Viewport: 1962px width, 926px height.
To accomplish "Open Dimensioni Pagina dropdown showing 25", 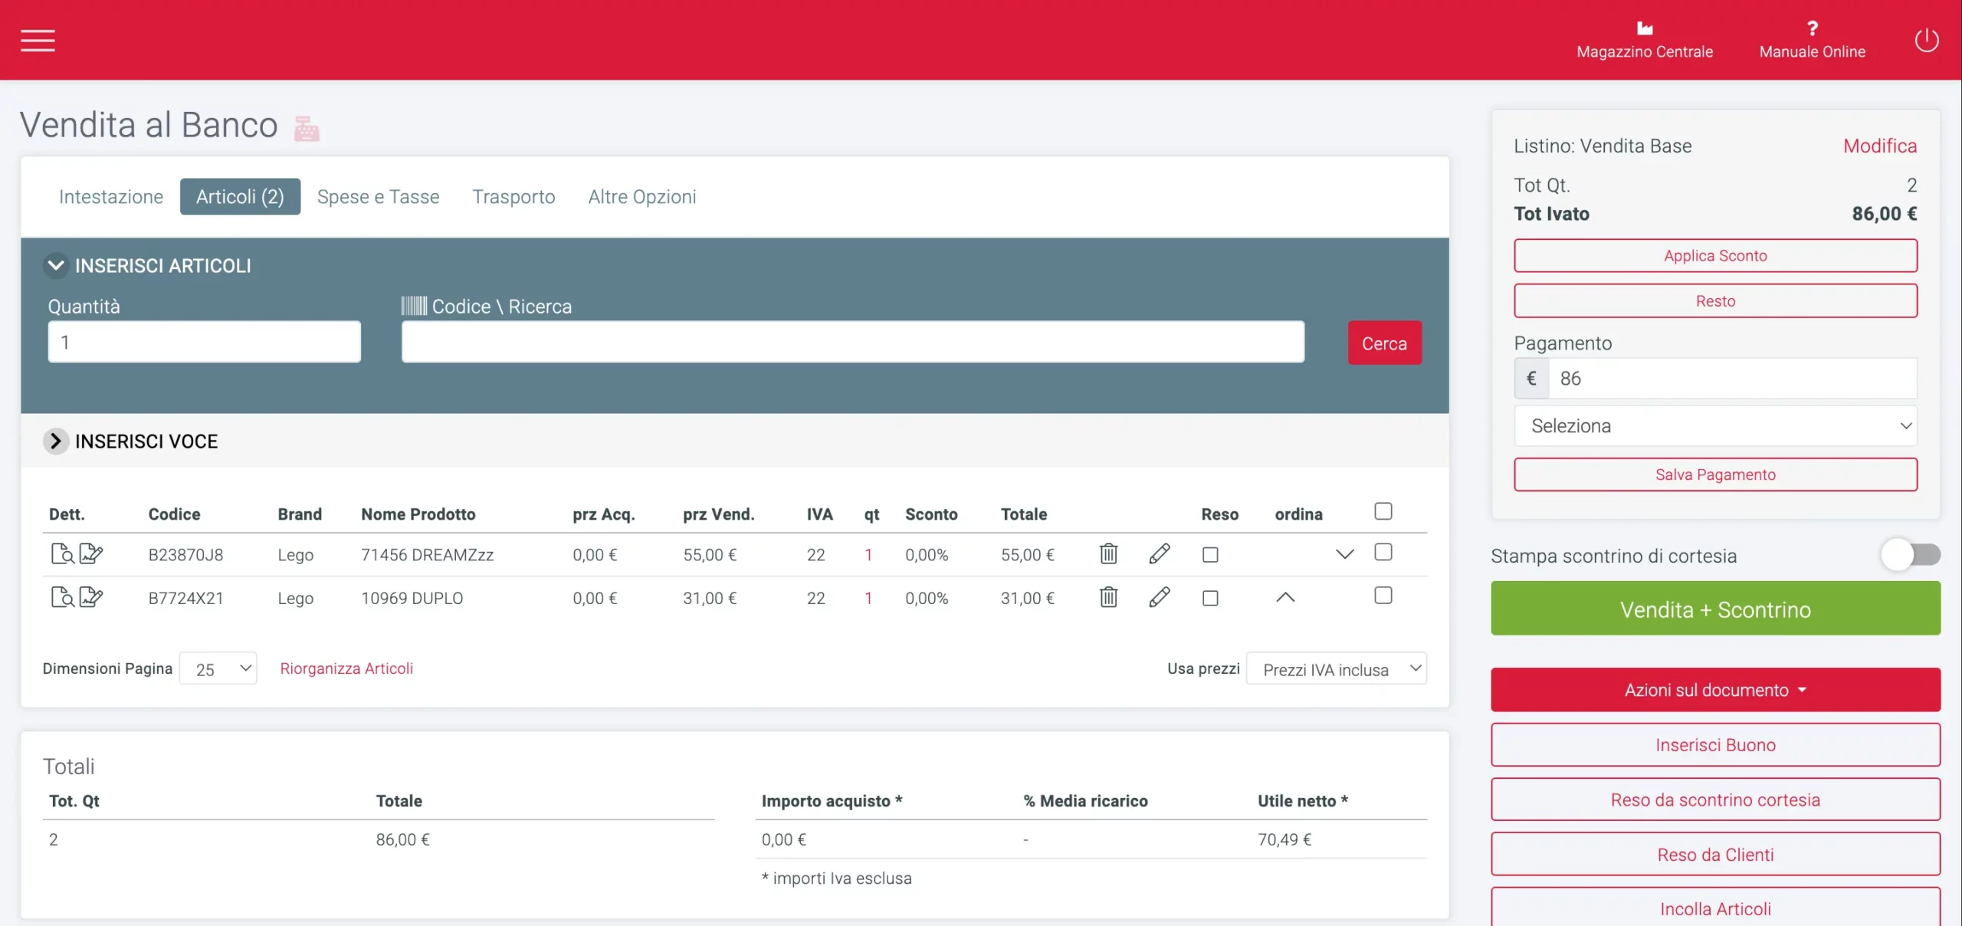I will pos(218,668).
